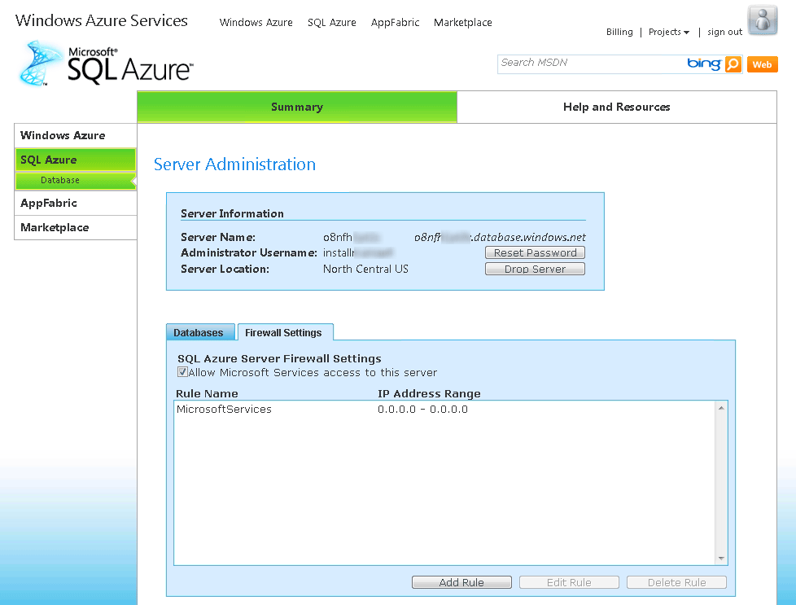Select Marketplace in left sidebar

point(76,227)
